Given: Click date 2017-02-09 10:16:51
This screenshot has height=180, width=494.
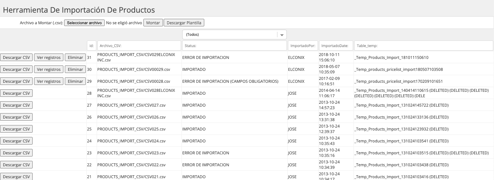Looking at the screenshot, I should [329, 81].
